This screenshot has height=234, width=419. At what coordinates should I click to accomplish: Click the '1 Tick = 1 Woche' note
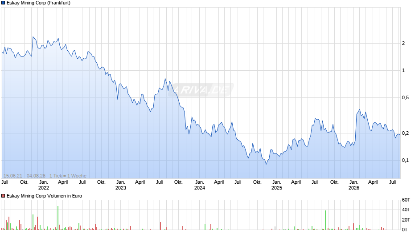click(x=68, y=176)
